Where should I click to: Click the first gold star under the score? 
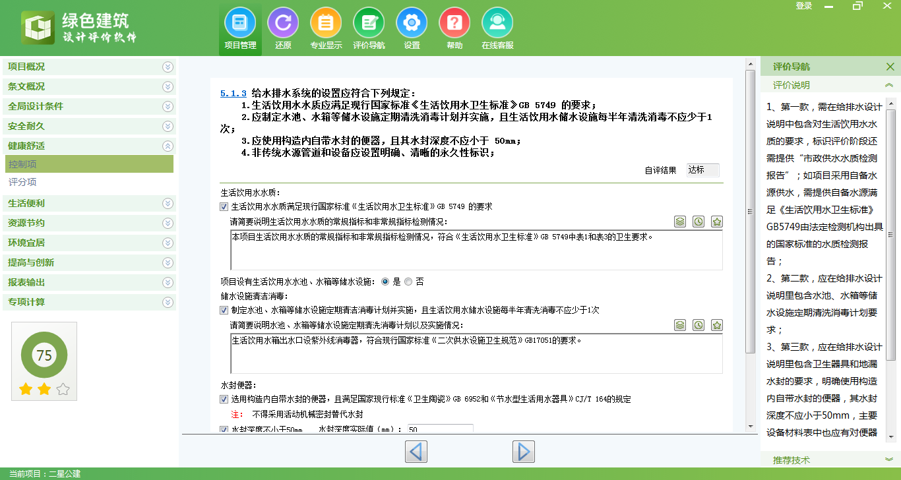pos(26,389)
